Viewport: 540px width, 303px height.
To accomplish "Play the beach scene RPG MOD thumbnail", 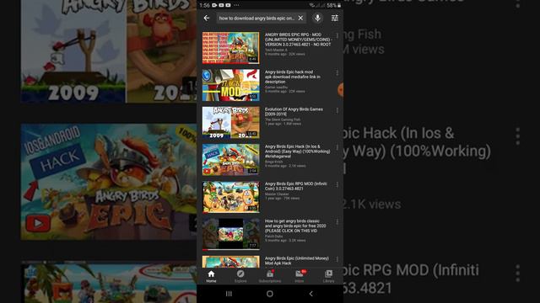I will (230, 197).
